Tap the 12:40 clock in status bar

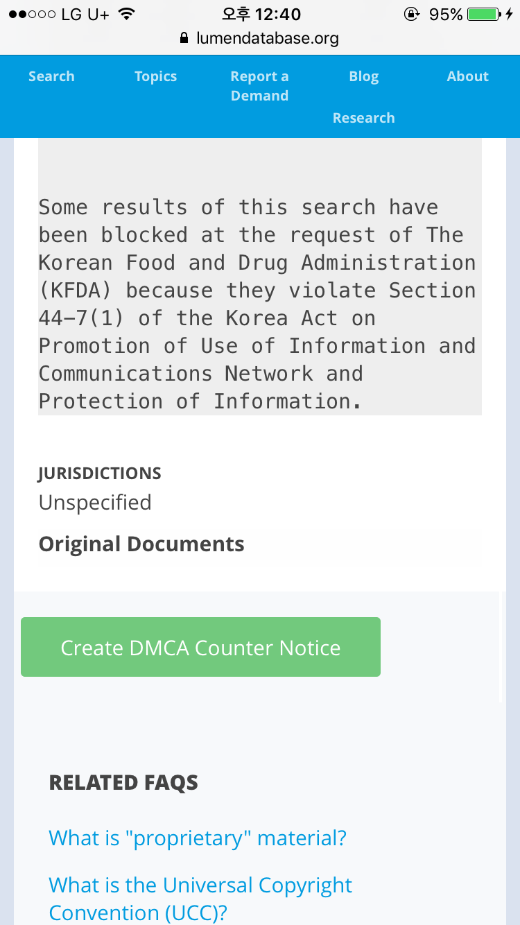(x=261, y=14)
